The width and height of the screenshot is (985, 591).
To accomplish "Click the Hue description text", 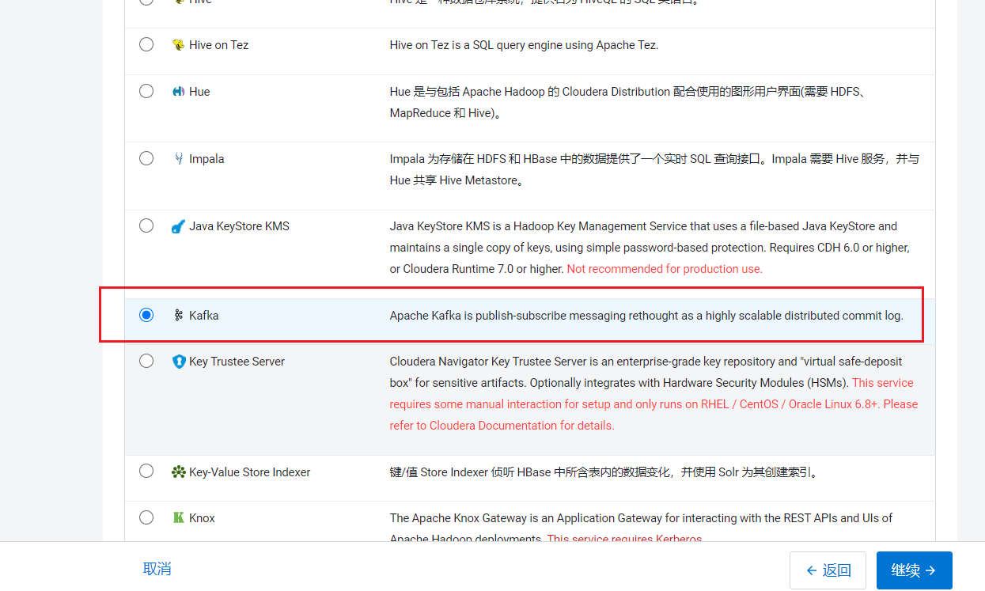I will [628, 103].
